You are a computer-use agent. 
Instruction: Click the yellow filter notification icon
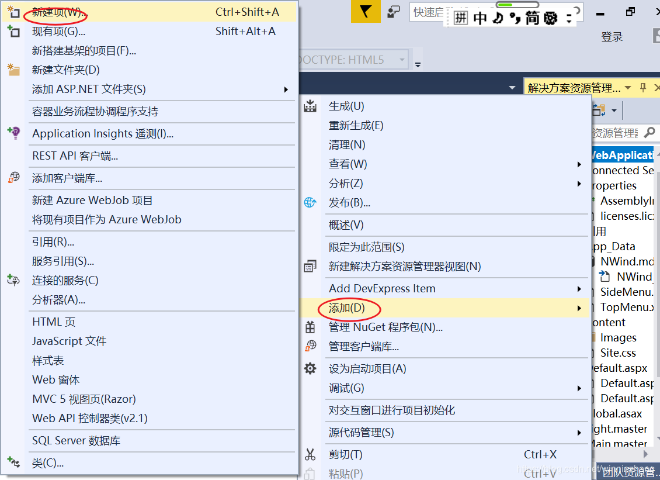366,11
